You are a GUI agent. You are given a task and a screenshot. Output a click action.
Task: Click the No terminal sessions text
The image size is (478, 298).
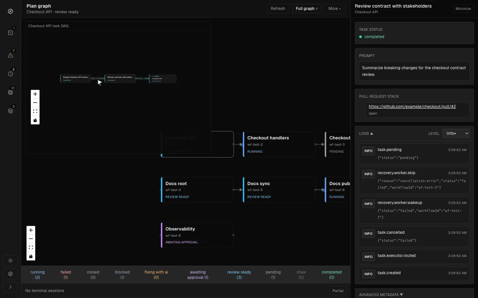[45, 291]
